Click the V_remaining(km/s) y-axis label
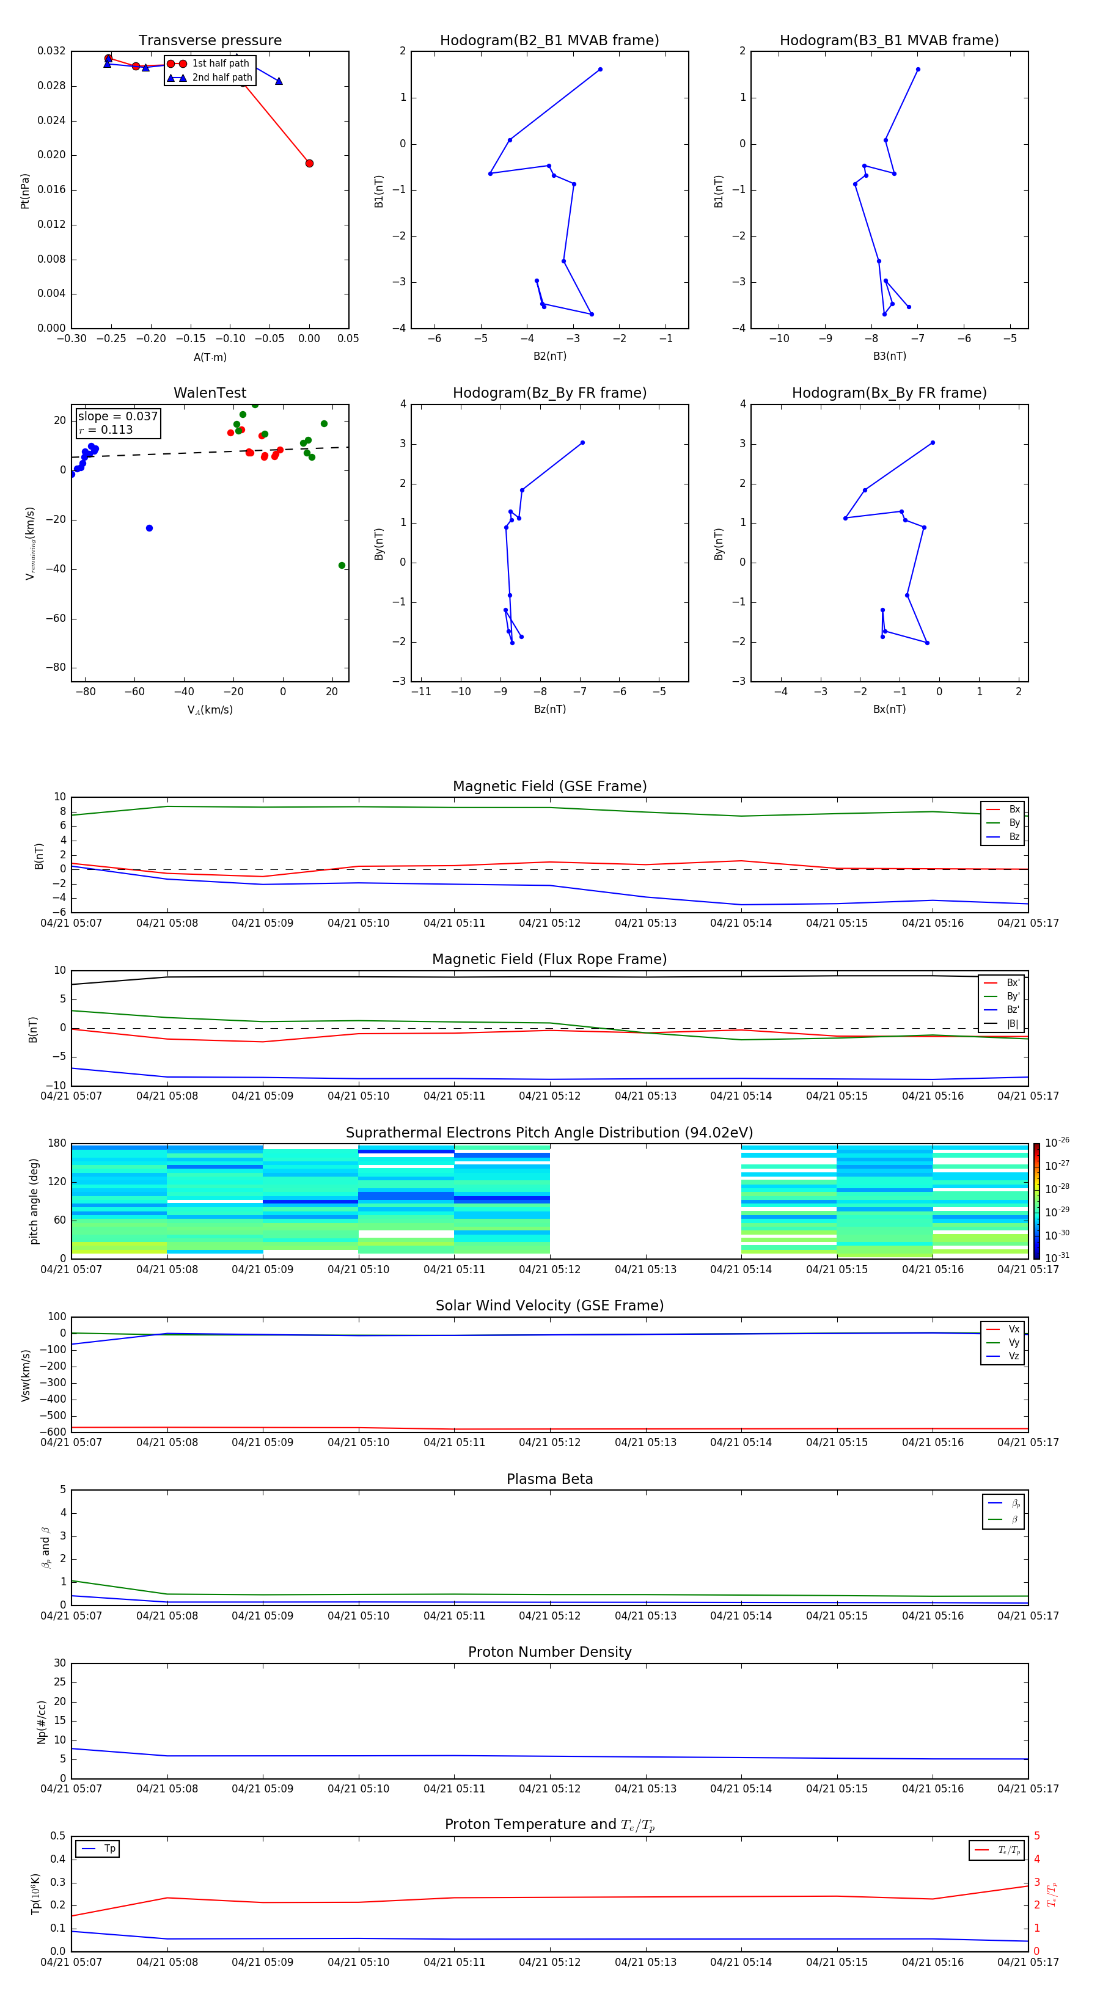The height and width of the screenshot is (2016, 1100). [x=30, y=543]
